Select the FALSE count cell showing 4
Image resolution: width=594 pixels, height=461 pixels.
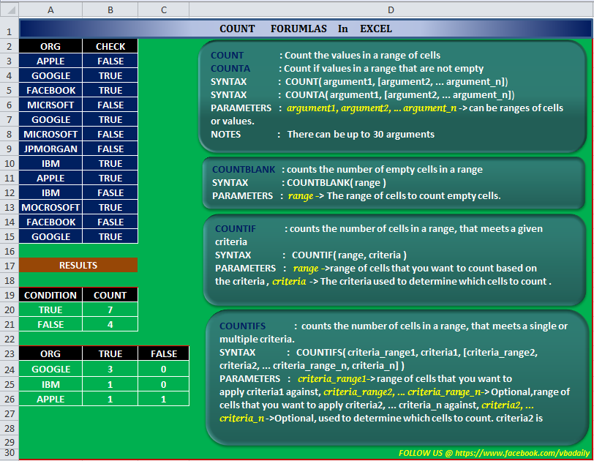[x=110, y=325]
